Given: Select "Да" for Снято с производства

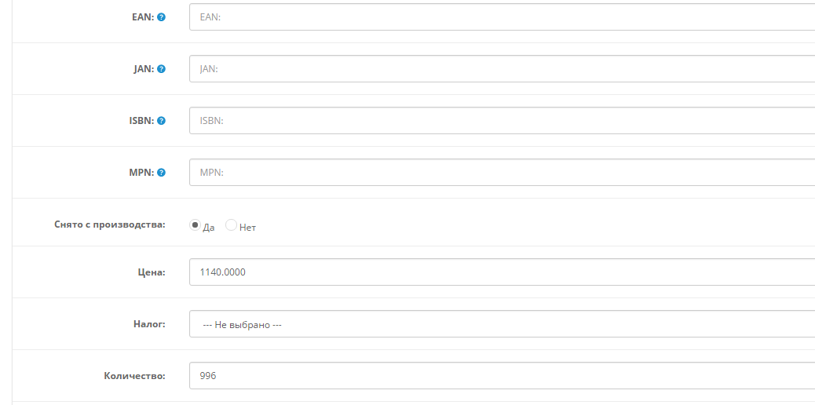Looking at the screenshot, I should pos(196,225).
